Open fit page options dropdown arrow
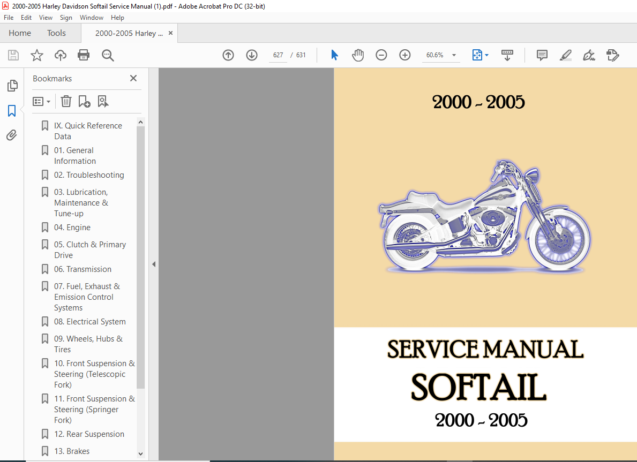This screenshot has height=462, width=637. (x=486, y=55)
